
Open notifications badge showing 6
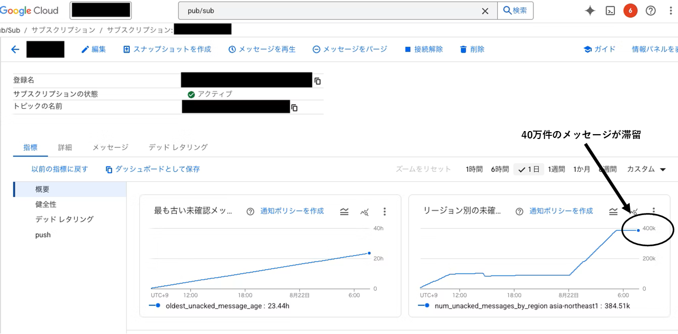(630, 11)
